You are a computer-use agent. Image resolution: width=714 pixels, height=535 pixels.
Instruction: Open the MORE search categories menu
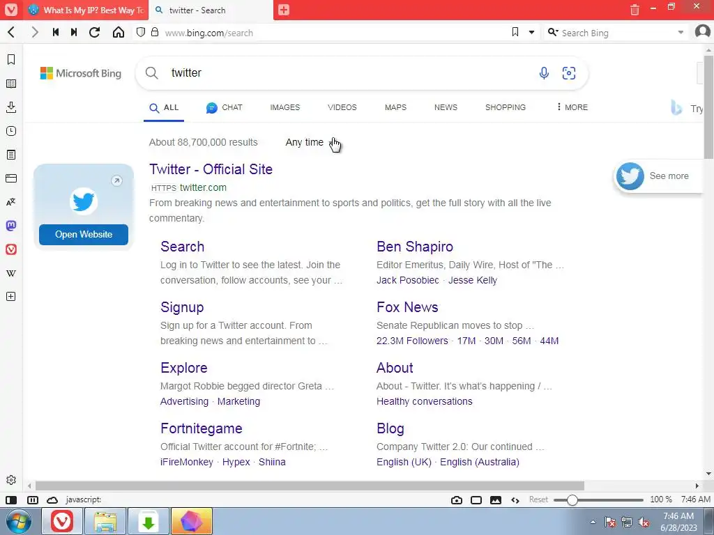(572, 107)
